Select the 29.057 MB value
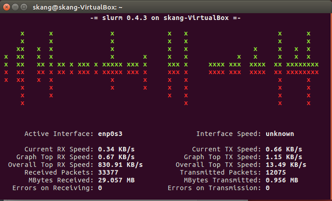This screenshot has height=201, width=332. (x=116, y=180)
